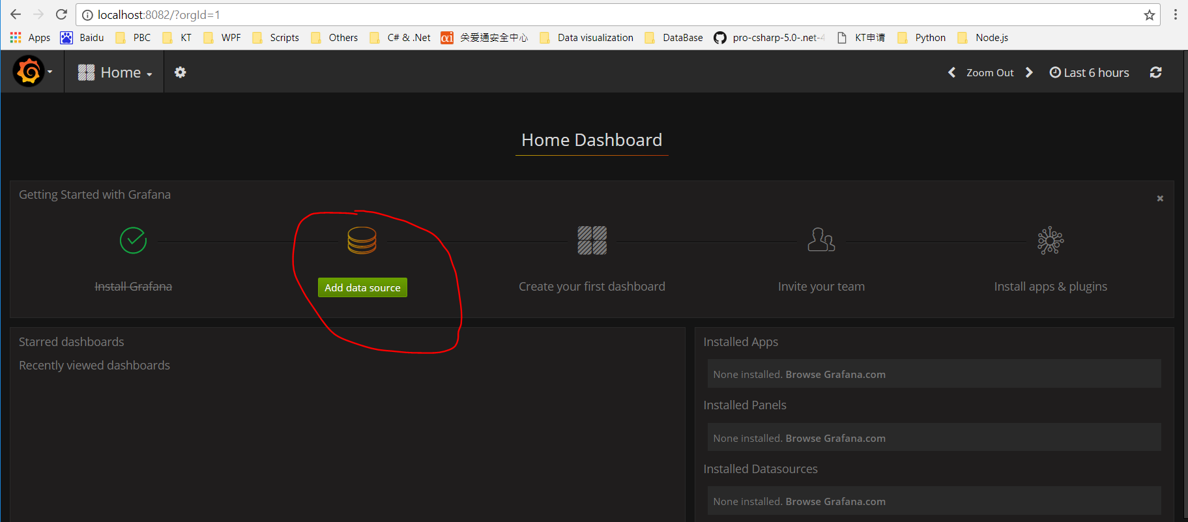Select the Installed Apps heading
The image size is (1188, 522).
coord(741,341)
